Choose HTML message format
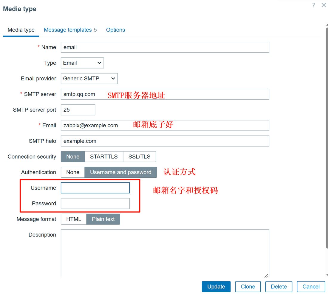Viewport: 328px width, 294px height. tap(74, 219)
